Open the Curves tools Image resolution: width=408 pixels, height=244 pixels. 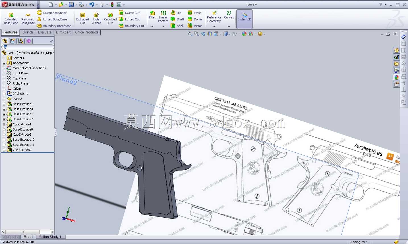click(x=229, y=15)
